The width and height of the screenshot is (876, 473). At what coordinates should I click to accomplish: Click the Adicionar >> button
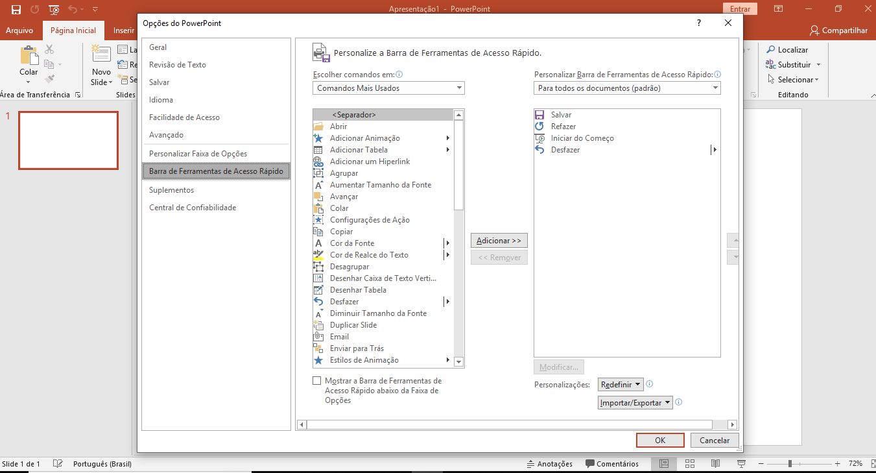pyautogui.click(x=499, y=241)
